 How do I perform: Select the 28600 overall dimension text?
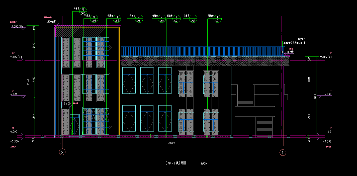click(171, 143)
